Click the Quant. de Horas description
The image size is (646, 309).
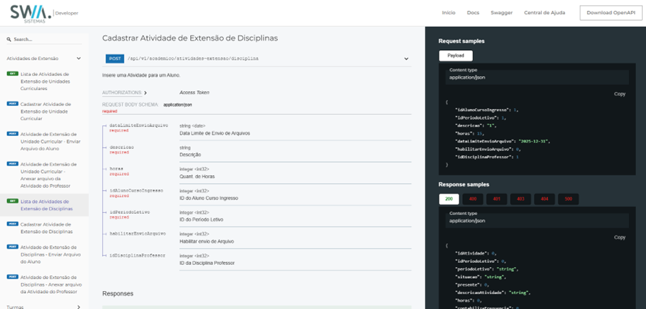tap(197, 176)
